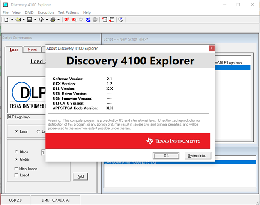The height and width of the screenshot is (205, 260).
Task: Click the USB 2.0 status bar entry
Action: coord(15,200)
